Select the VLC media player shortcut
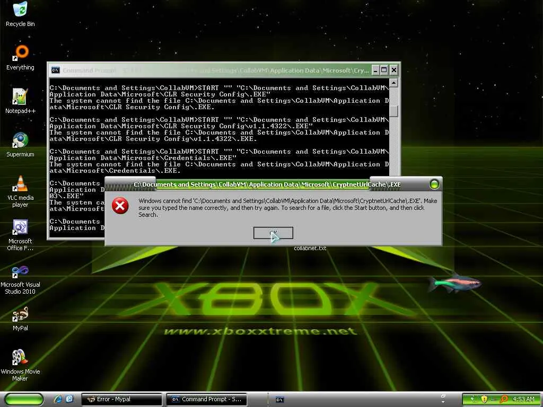This screenshot has height=407, width=543. point(20,191)
